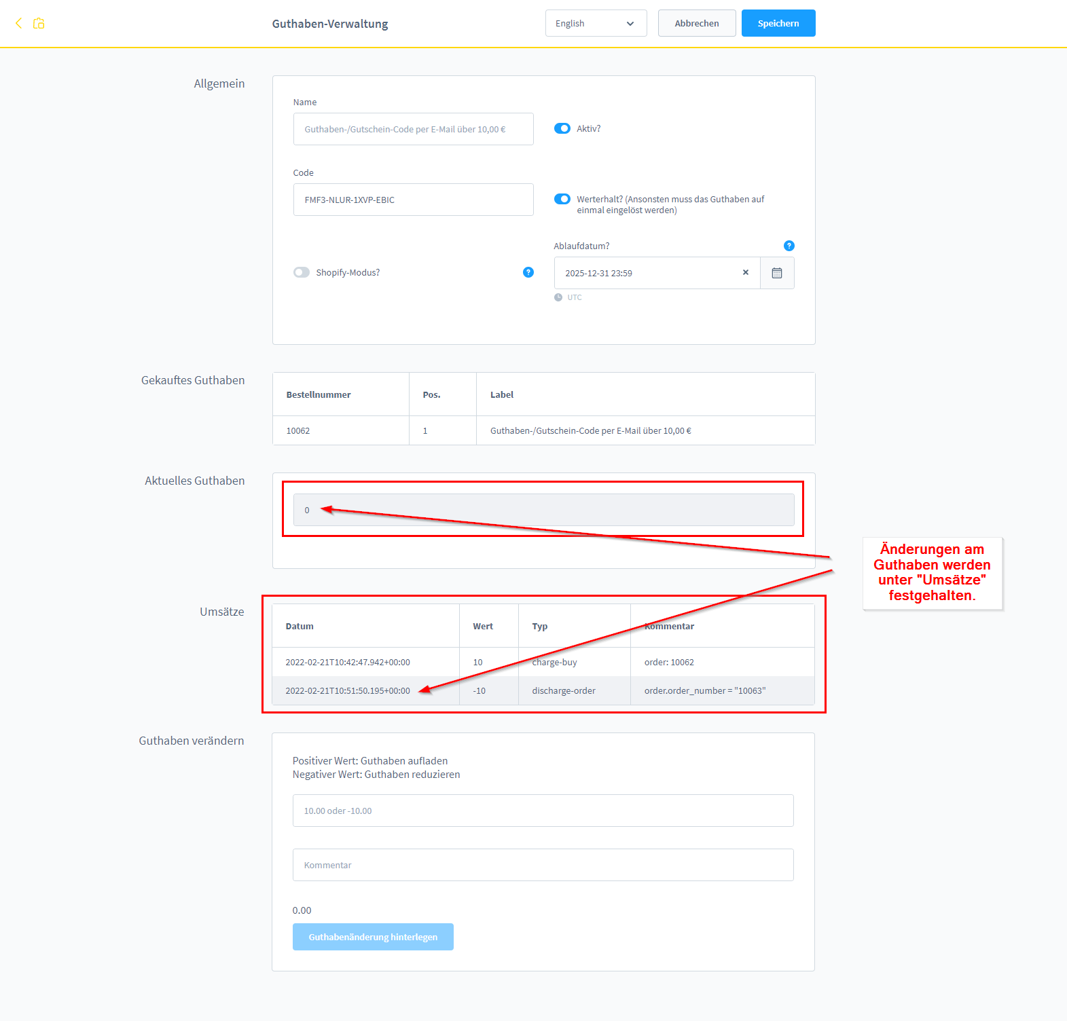Save changes with the Speichern button
Screen dimensions: 1067x1021
tap(778, 23)
